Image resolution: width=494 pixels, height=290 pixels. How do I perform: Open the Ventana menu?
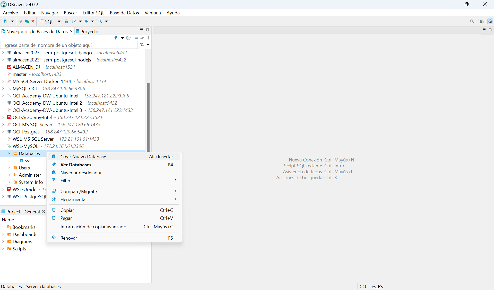point(153,13)
